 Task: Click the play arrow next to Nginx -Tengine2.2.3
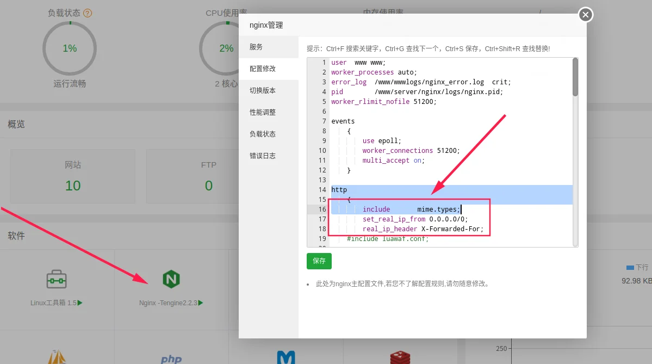tap(201, 303)
